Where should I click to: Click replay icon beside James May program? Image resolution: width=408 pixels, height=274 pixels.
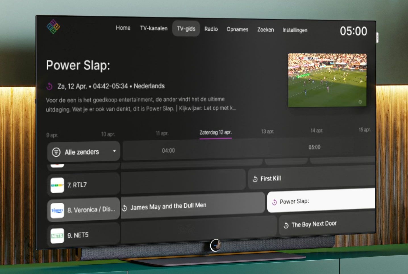(x=124, y=208)
